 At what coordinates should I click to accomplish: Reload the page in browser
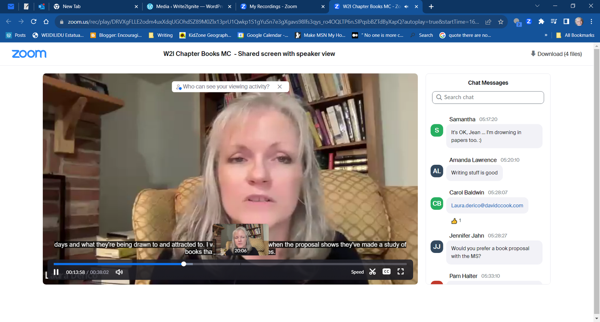tap(34, 22)
